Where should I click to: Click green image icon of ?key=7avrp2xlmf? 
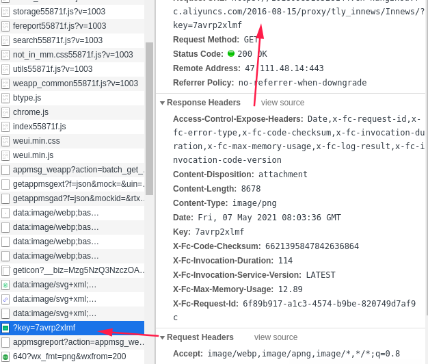coord(5,328)
